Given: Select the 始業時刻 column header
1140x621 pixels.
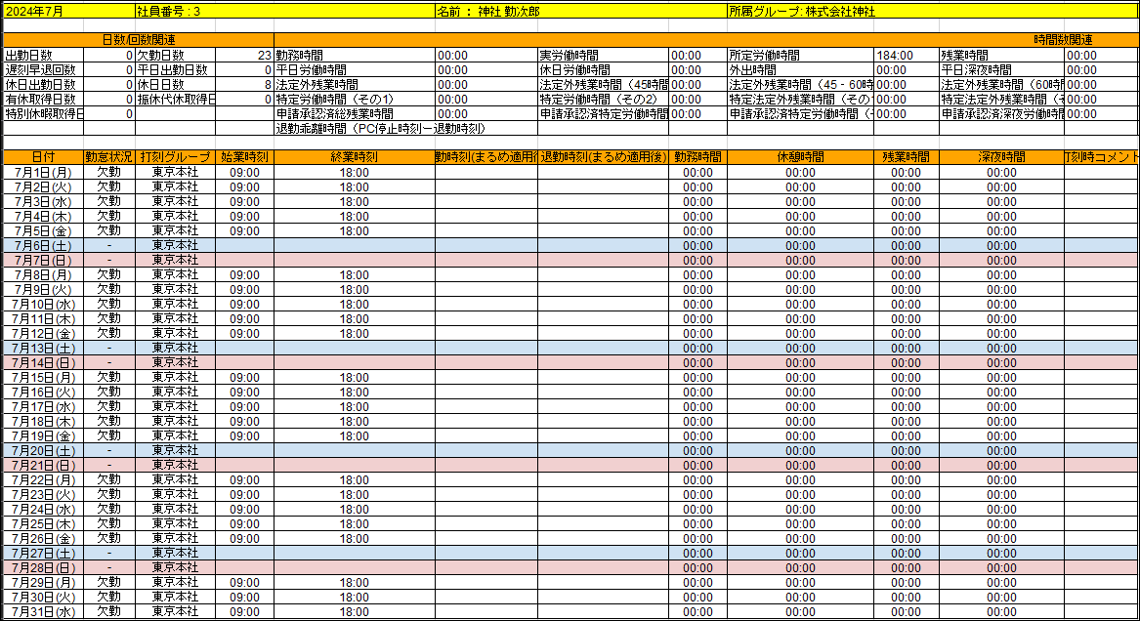Looking at the screenshot, I should (244, 157).
